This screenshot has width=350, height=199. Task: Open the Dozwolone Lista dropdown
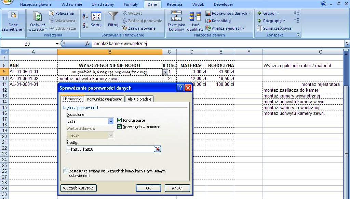point(111,121)
